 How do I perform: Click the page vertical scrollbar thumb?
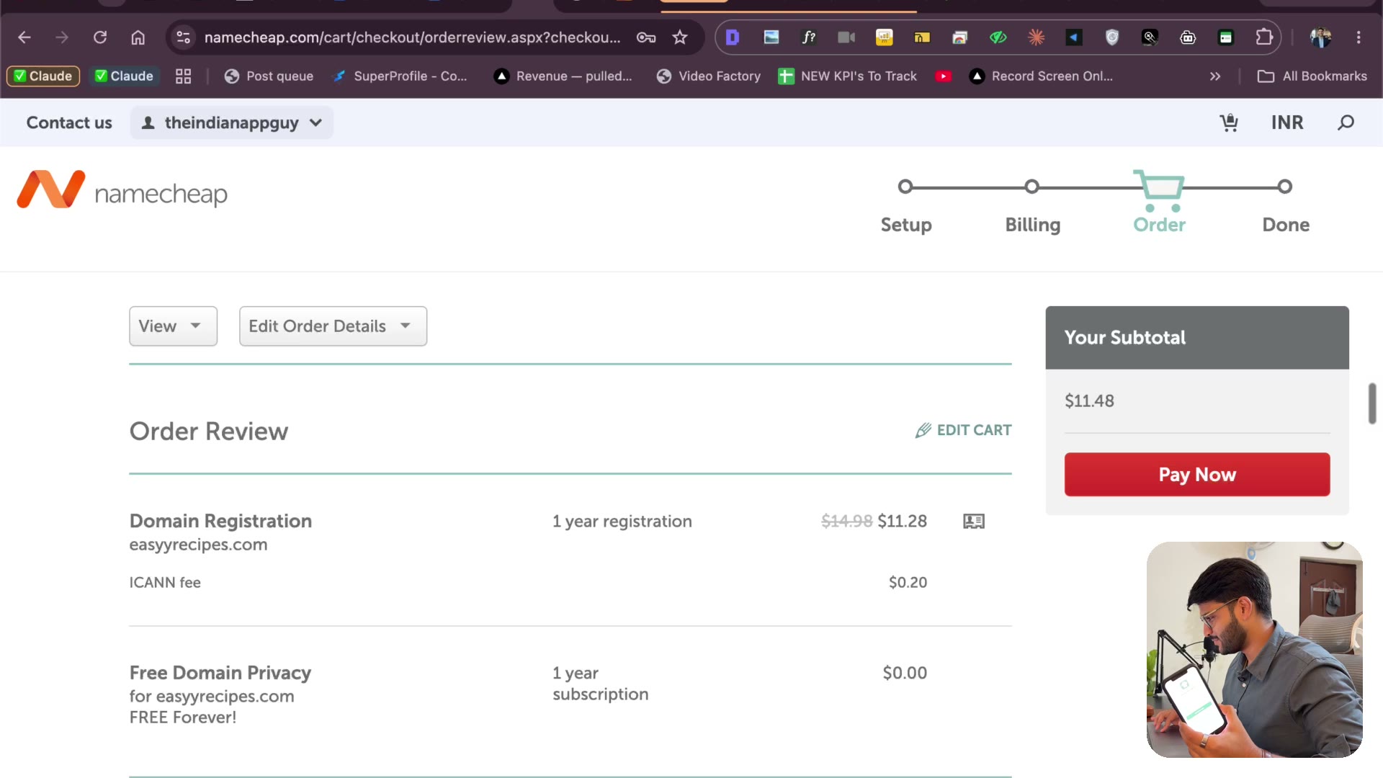coord(1372,403)
